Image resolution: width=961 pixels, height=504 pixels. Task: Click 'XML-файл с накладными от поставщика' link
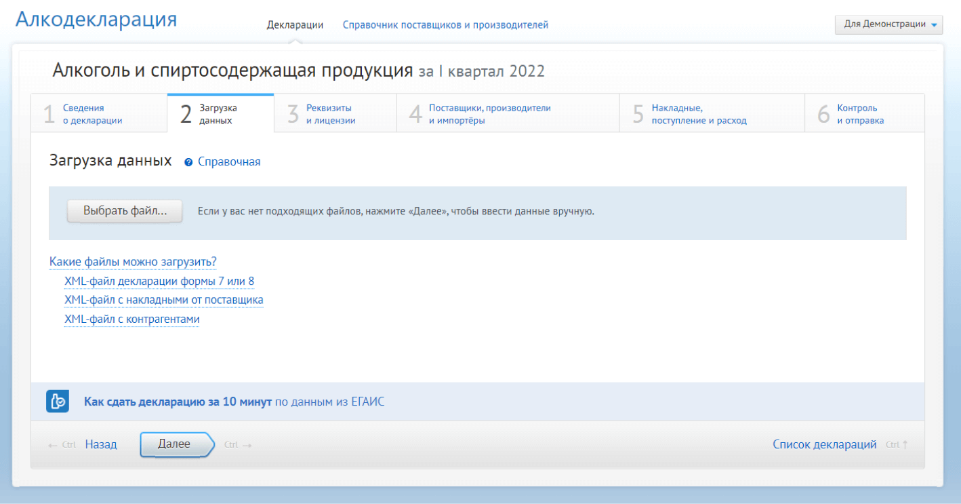tap(163, 300)
